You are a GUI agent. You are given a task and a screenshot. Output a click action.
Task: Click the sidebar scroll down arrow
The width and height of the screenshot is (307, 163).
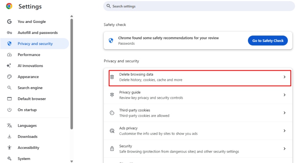click(x=72, y=161)
